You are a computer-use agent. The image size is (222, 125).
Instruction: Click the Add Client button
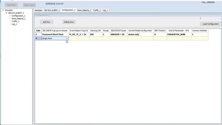(11, 5)
